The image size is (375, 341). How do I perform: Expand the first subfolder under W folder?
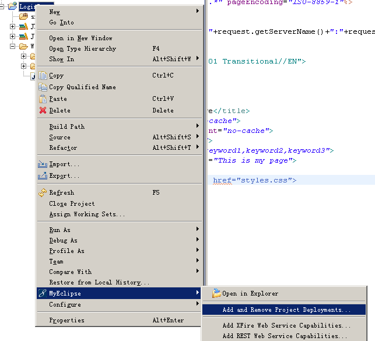[x=23, y=56]
